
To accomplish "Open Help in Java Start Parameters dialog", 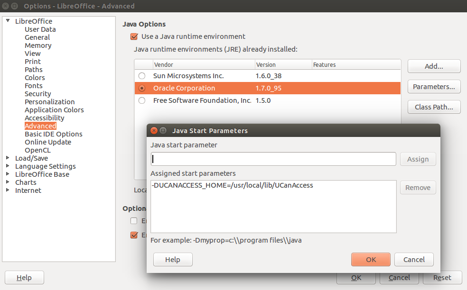I will pyautogui.click(x=173, y=259).
